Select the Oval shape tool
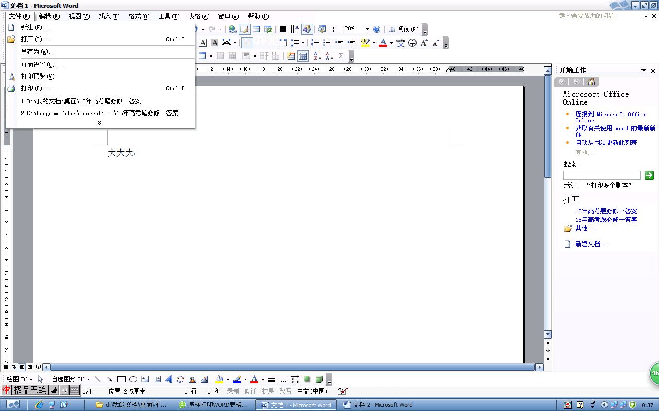This screenshot has height=411, width=659. pos(133,379)
